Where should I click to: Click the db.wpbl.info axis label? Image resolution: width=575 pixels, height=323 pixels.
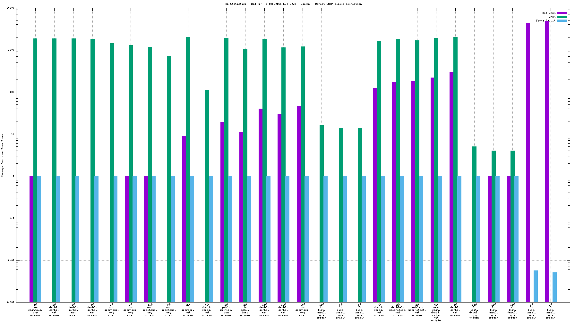pos(245,310)
